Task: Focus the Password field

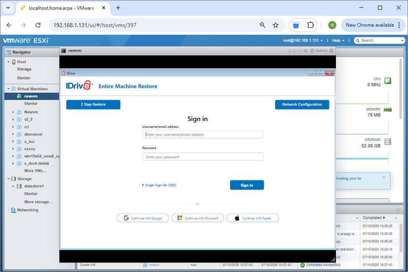Action: [203, 157]
